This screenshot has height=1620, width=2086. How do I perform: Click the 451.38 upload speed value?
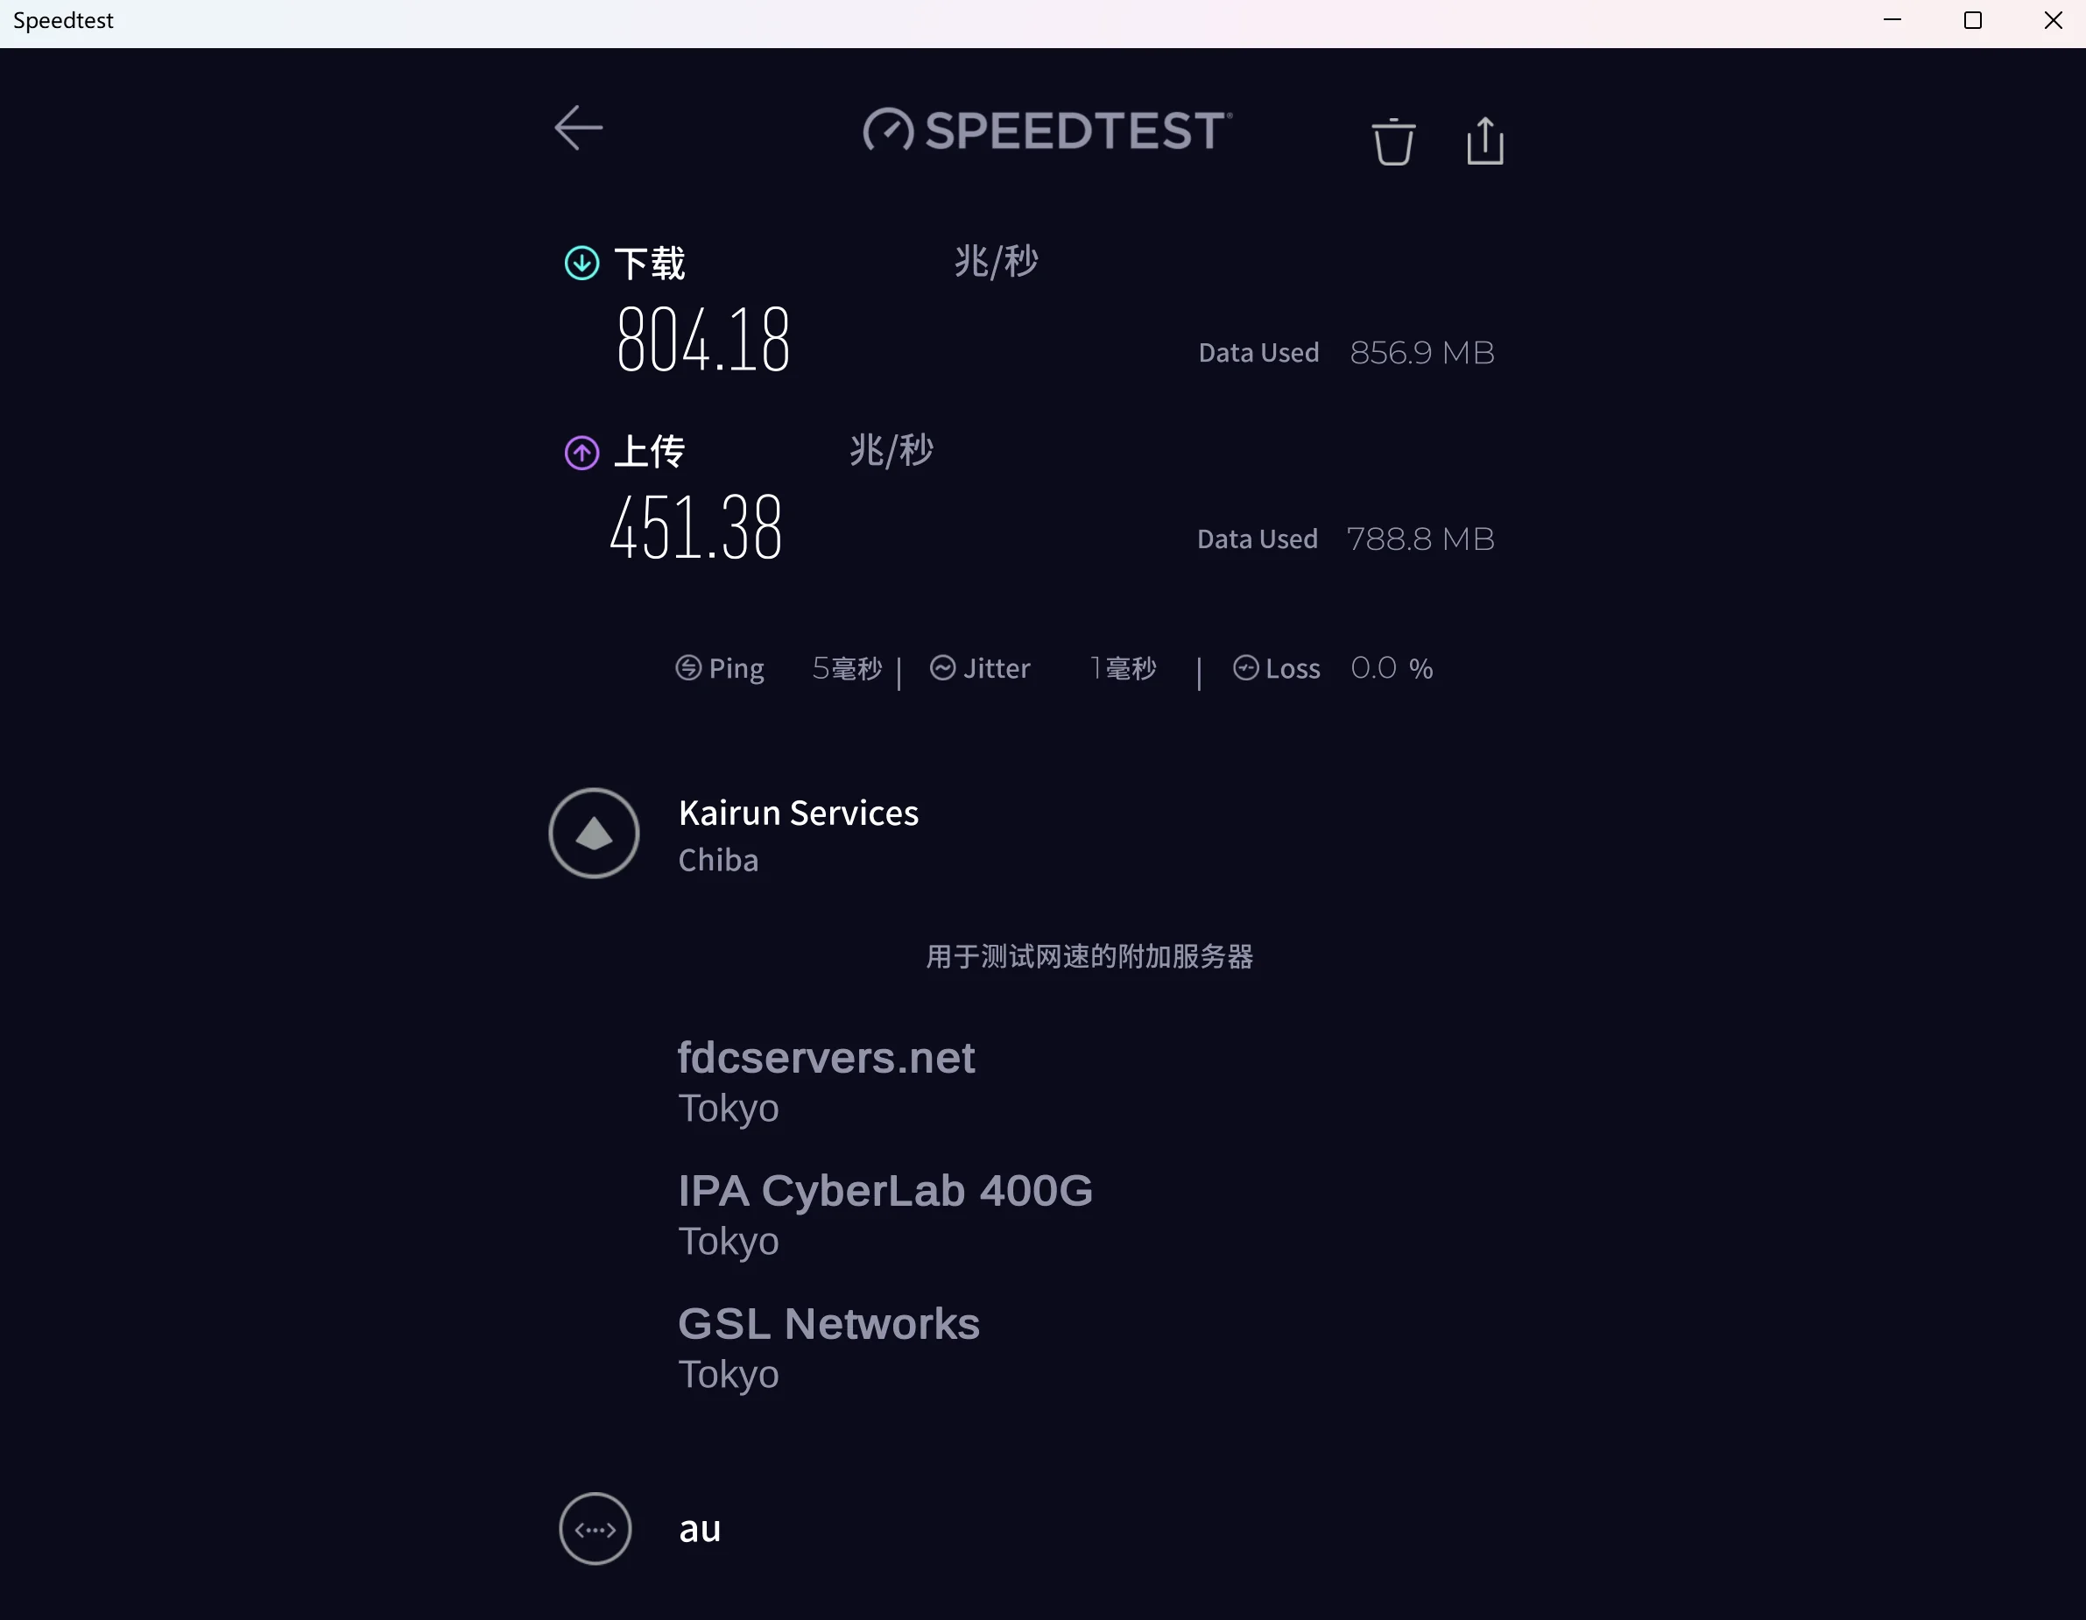[696, 527]
